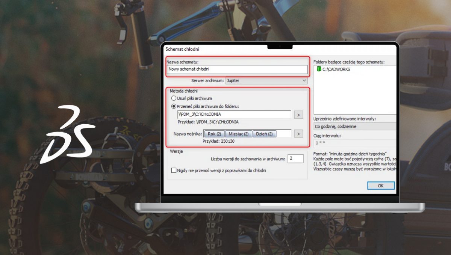This screenshot has height=255, width=451.
Task: Click the Metoda chłodni group label
Action: (184, 91)
